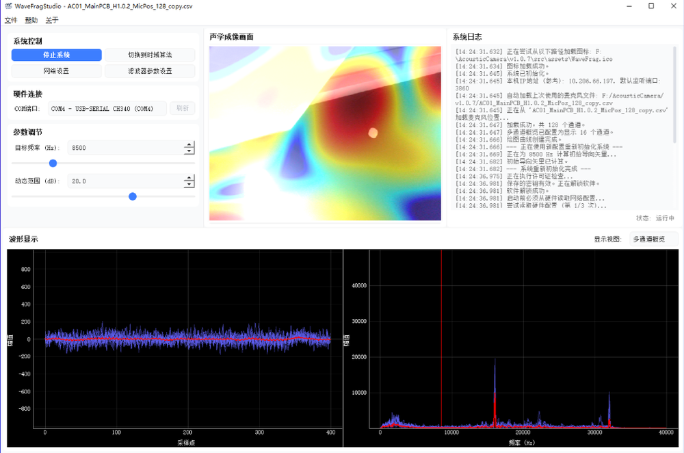Open 网络设置 network settings
The image size is (684, 453).
[x=55, y=70]
